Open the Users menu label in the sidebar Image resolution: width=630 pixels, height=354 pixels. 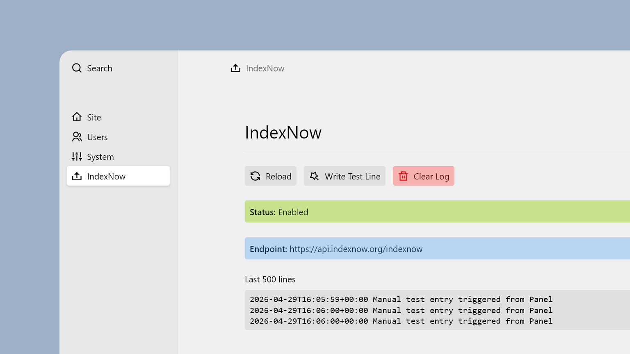pyautogui.click(x=97, y=137)
